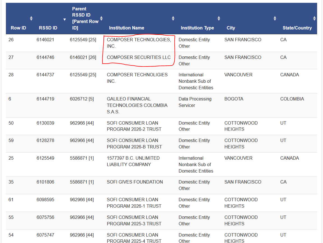Click Row ID 50 cell
This screenshot has width=323, height=243.
coord(11,123)
